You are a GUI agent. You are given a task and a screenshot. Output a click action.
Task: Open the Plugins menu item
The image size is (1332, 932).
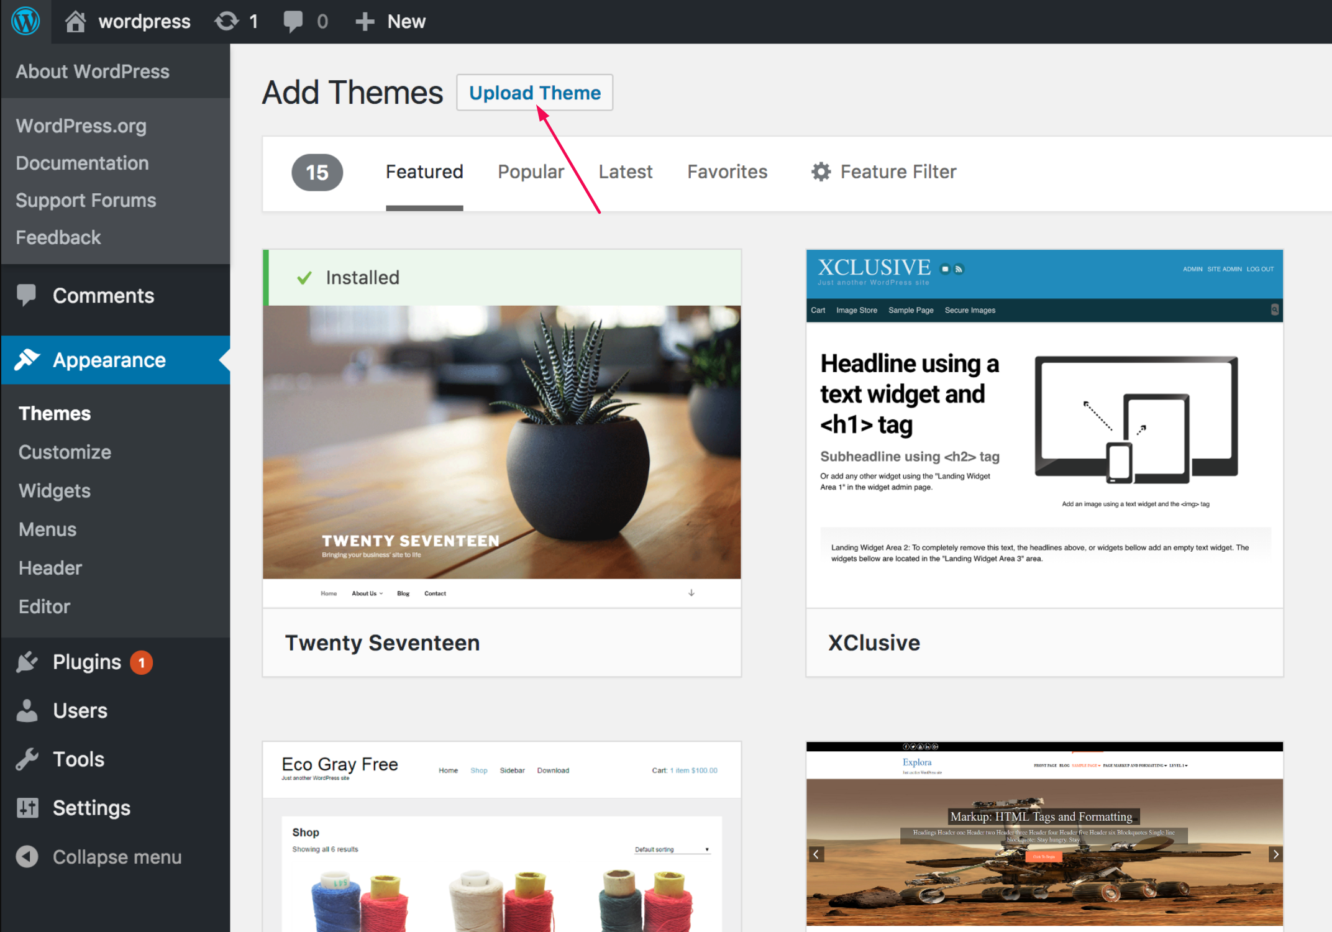(x=116, y=662)
